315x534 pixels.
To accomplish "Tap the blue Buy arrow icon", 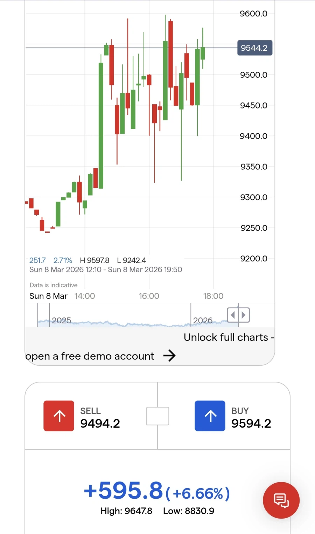I will pos(210,416).
